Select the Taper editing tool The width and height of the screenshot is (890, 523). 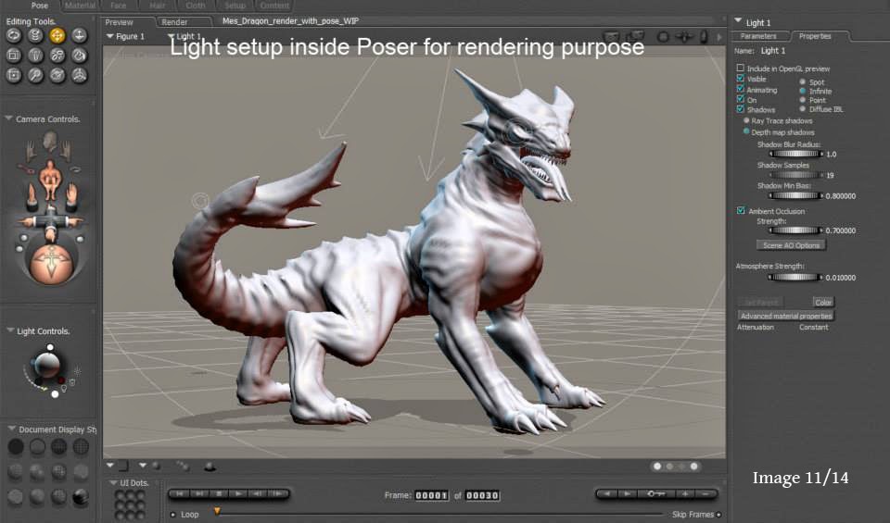(x=35, y=56)
